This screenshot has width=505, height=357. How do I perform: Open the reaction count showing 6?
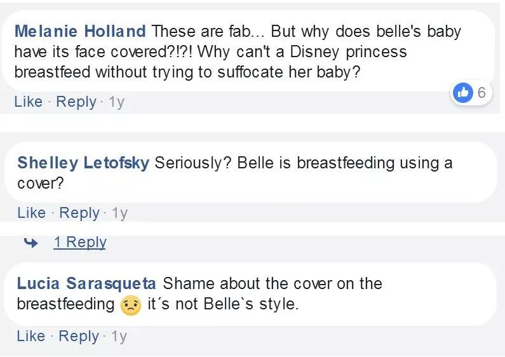click(481, 93)
